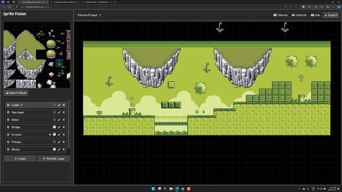Delete the Ground layer with its X icon
Image resolution: width=342 pixels, height=192 pixels.
point(64,134)
